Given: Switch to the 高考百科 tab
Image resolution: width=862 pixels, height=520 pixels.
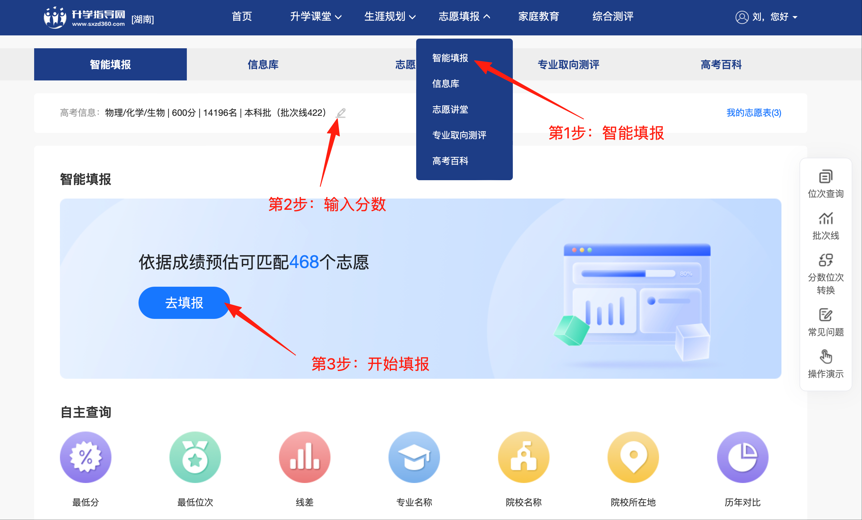Looking at the screenshot, I should tap(721, 65).
